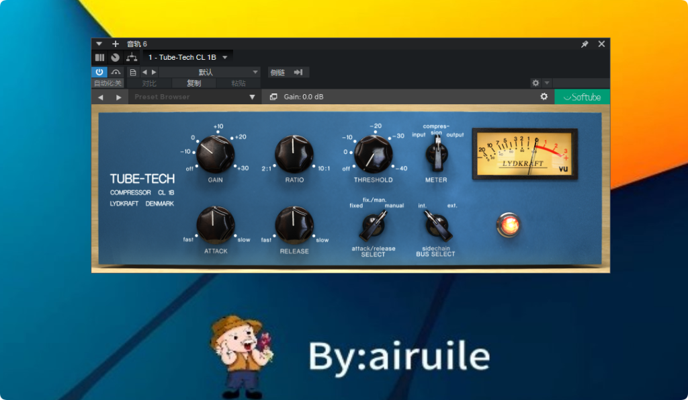Click the 音轨 6 track title
The height and width of the screenshot is (400, 688).
(x=137, y=44)
